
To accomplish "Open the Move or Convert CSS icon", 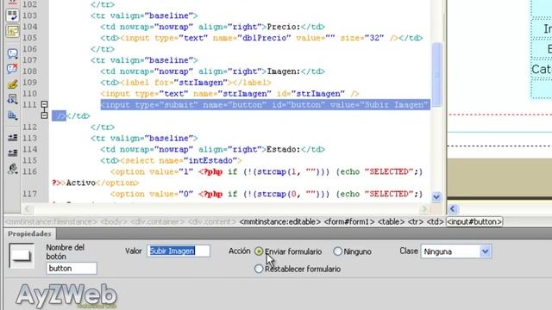I will (12, 115).
